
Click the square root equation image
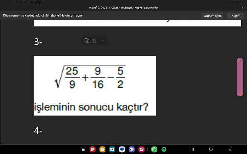[95, 85]
